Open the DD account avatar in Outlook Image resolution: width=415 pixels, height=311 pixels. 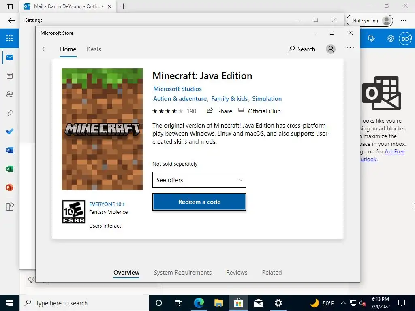point(405,38)
